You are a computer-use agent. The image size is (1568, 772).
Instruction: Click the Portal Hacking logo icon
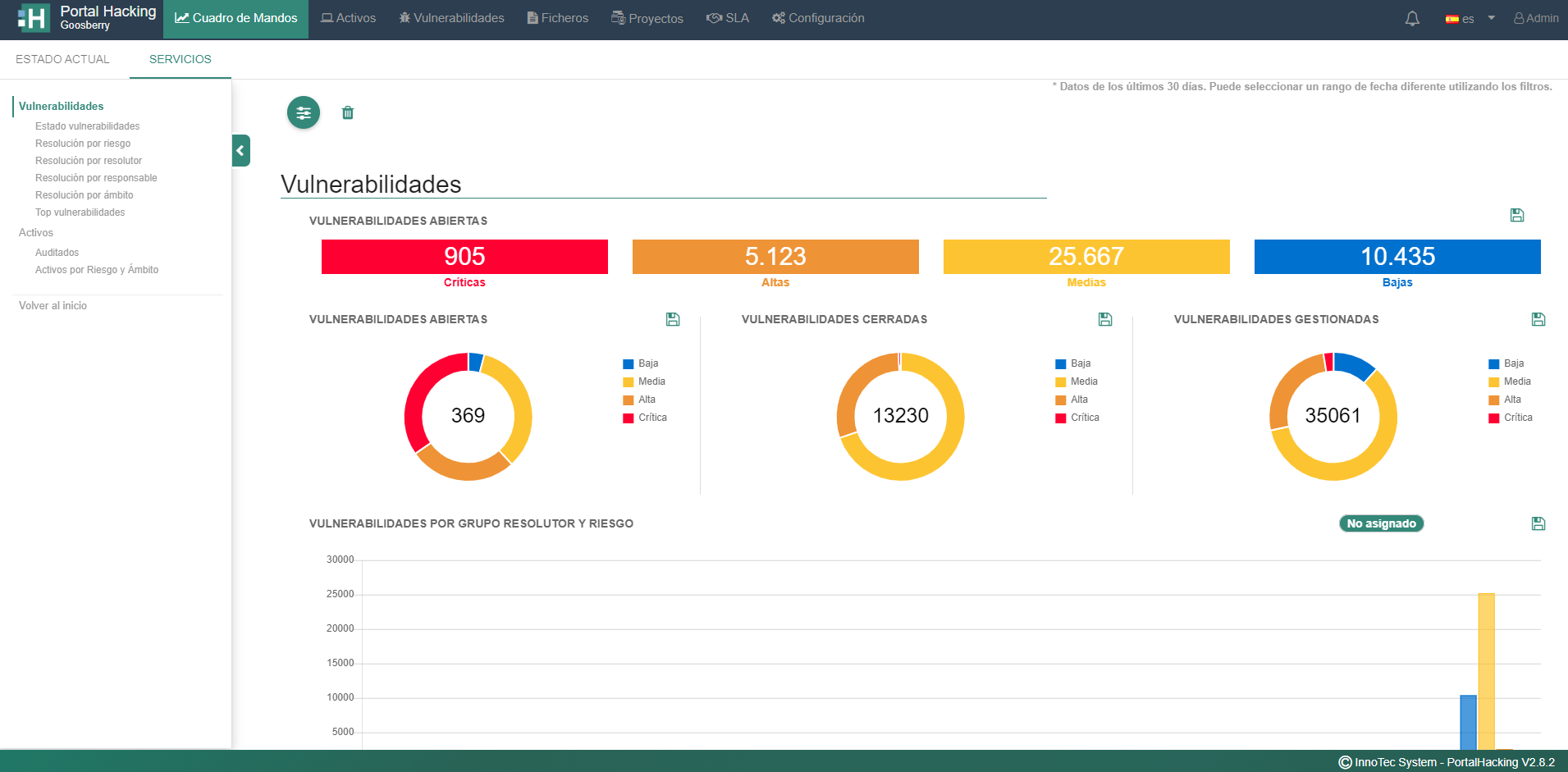[34, 18]
